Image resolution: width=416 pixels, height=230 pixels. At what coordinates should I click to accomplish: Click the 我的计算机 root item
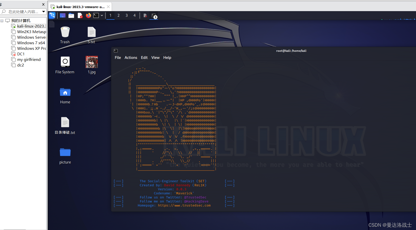pos(18,21)
